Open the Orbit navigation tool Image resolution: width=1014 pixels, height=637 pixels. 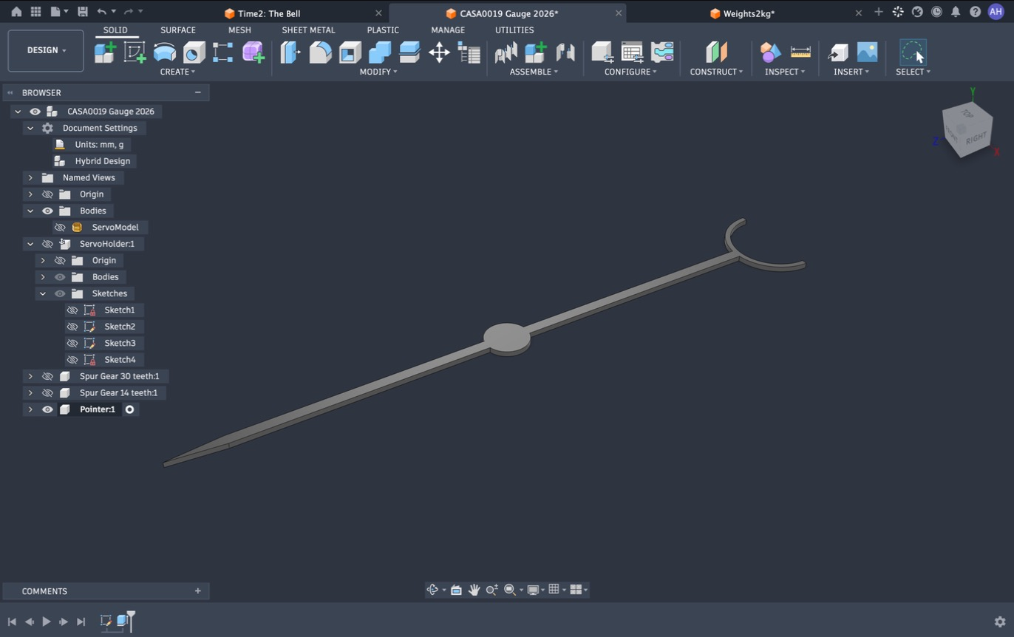pos(433,590)
